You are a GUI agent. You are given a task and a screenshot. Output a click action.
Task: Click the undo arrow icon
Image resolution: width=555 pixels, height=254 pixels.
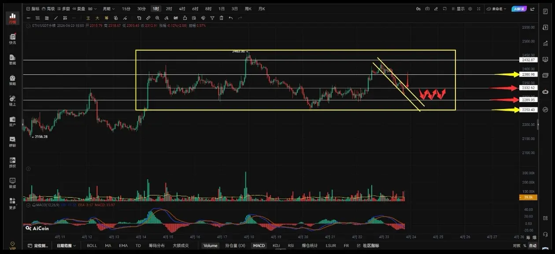(x=231, y=18)
